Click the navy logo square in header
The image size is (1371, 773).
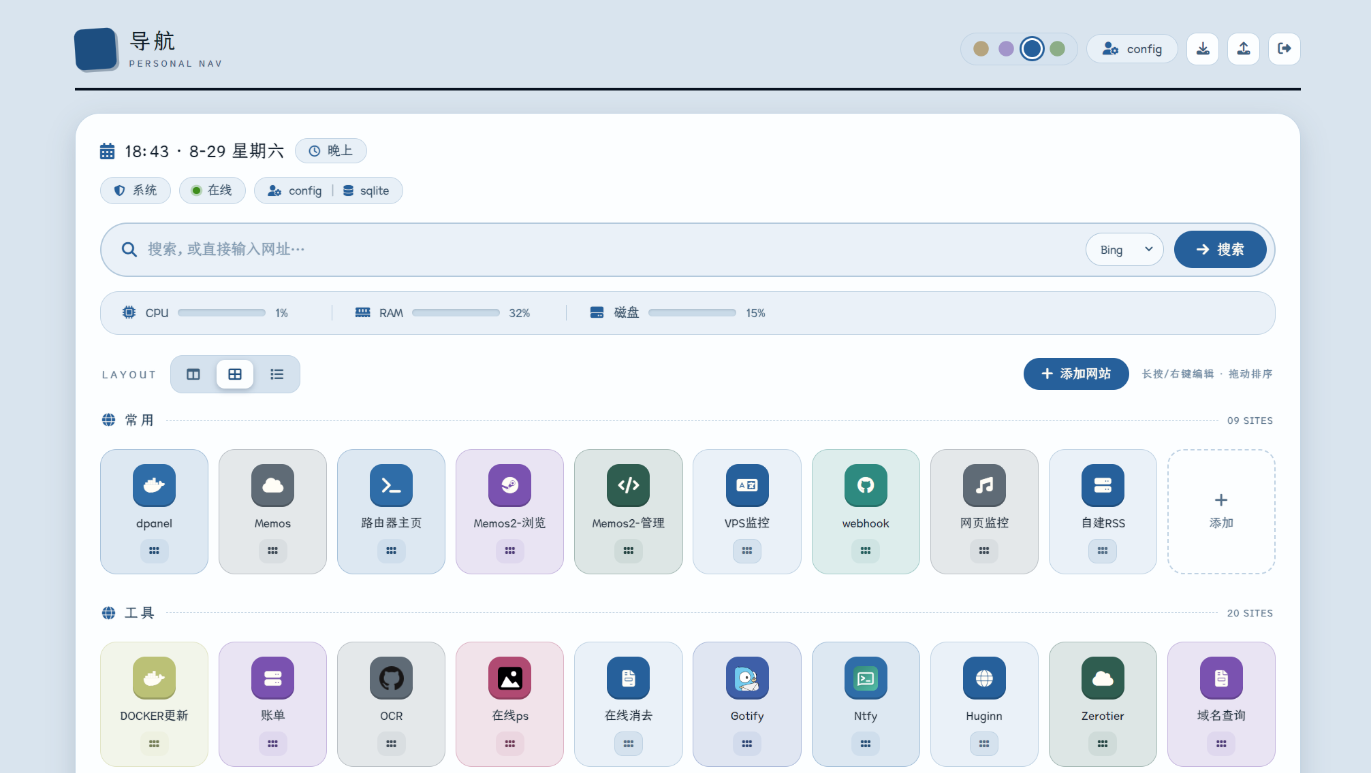click(96, 49)
